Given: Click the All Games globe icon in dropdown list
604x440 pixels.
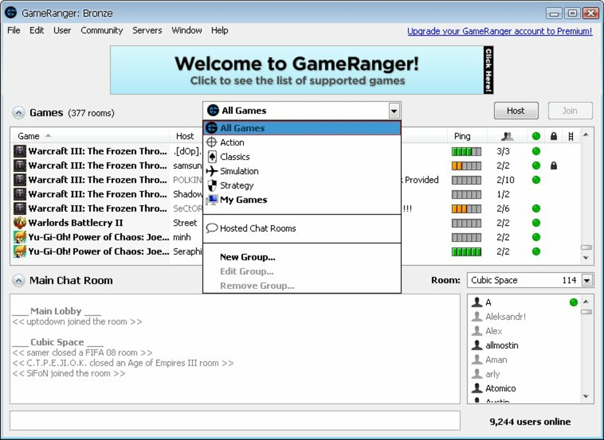Looking at the screenshot, I should pos(212,128).
